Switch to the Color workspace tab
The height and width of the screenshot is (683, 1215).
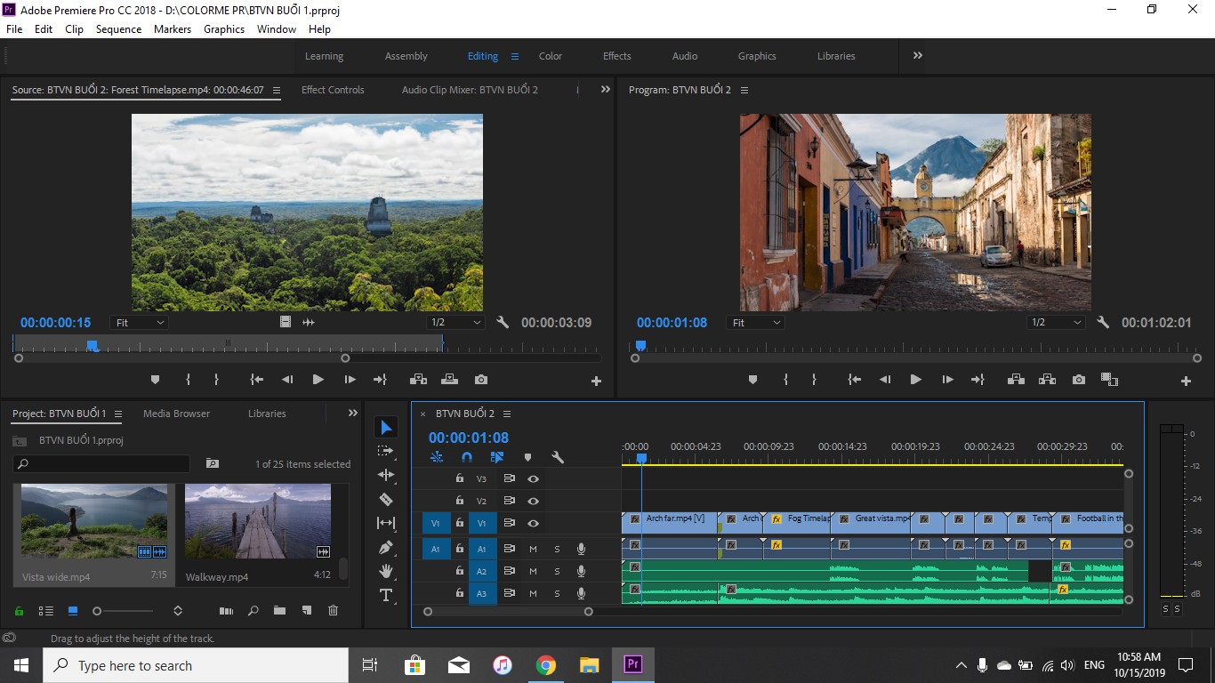pyautogui.click(x=551, y=56)
